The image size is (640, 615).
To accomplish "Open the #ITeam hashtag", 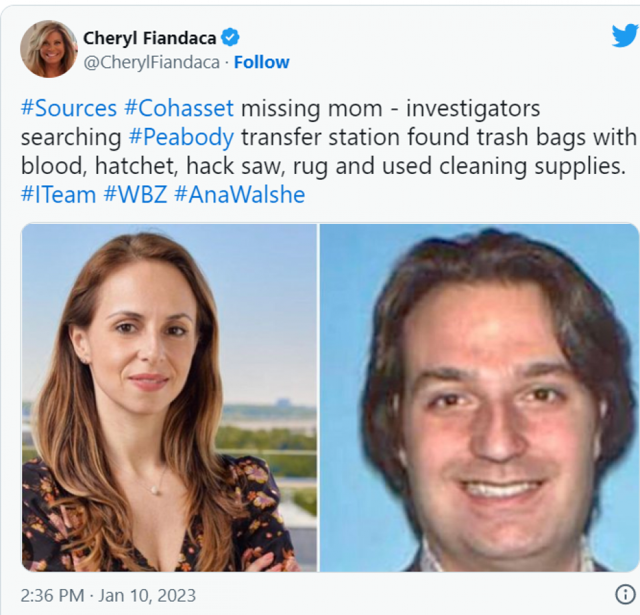I will [x=59, y=195].
